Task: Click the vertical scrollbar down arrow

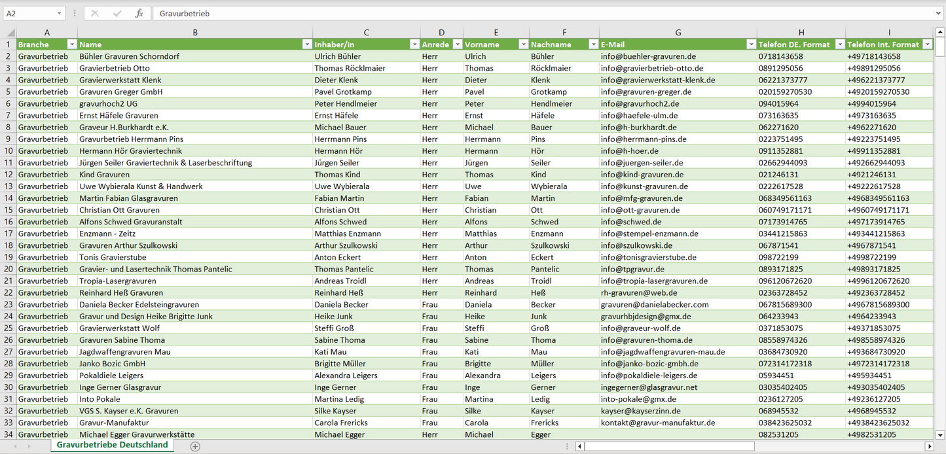Action: pos(940,434)
